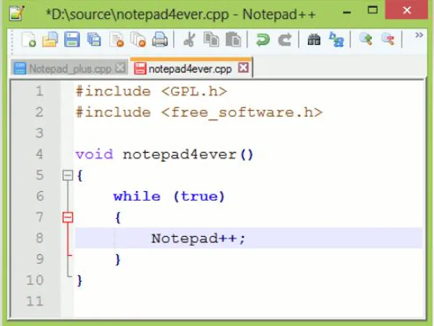Print the document with printer icon
434x326 pixels.
160,39
